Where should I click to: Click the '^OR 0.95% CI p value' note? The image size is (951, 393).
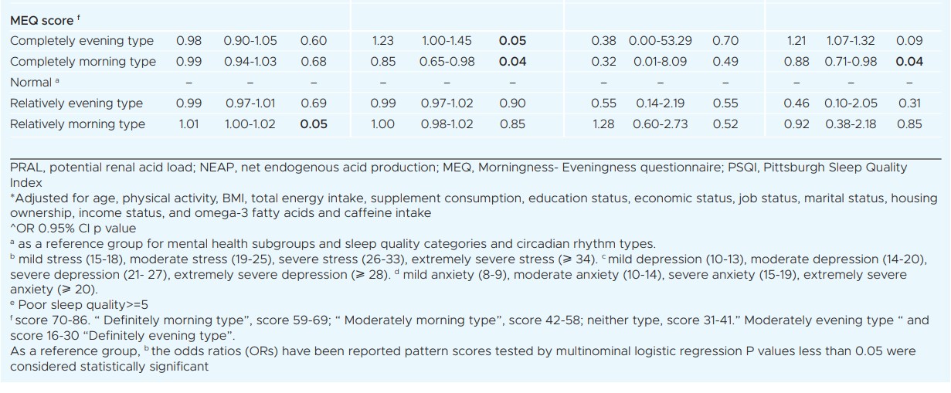73,228
